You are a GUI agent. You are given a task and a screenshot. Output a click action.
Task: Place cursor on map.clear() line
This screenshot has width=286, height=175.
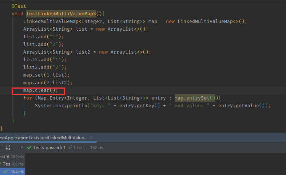pos(40,90)
